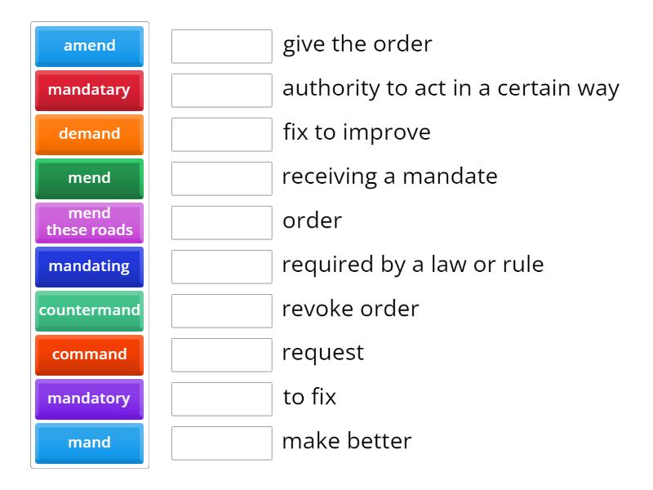The height and width of the screenshot is (490, 653).
Task: Select the 'mandatory' word tile
Action: point(89,399)
